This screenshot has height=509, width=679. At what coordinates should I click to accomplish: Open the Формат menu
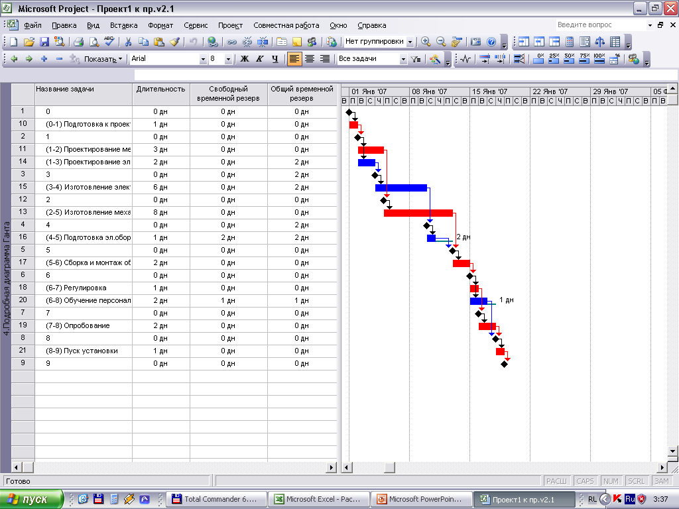click(x=160, y=25)
